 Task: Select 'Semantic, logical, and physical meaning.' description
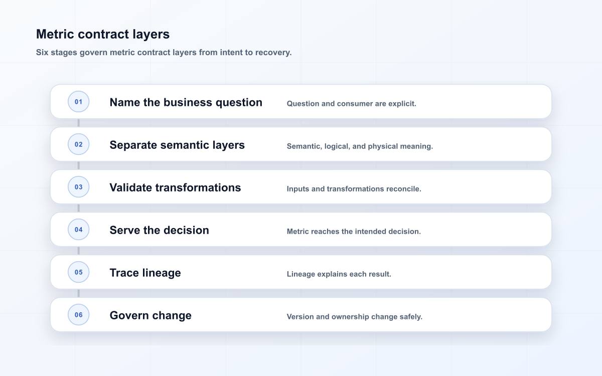pos(360,146)
